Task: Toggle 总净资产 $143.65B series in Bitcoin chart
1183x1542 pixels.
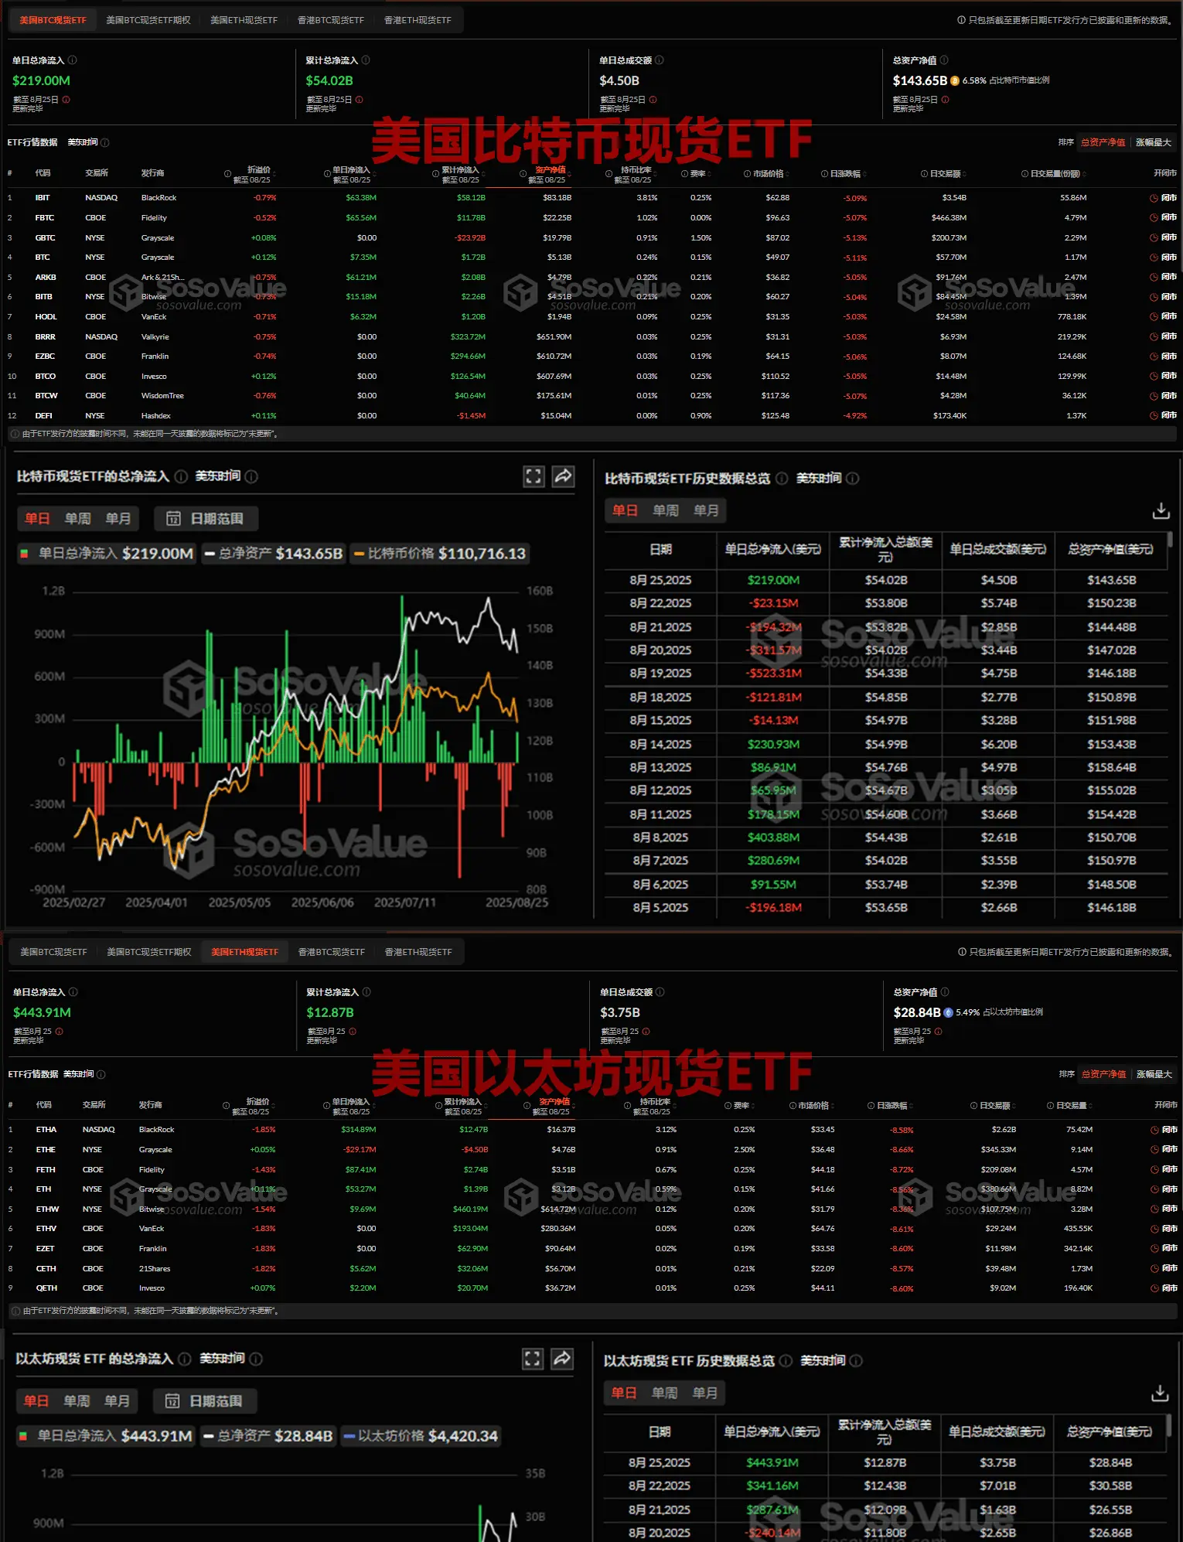Action: [273, 554]
